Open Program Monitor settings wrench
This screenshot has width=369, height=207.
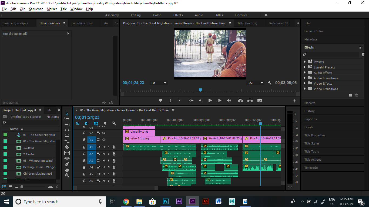tap(269, 83)
